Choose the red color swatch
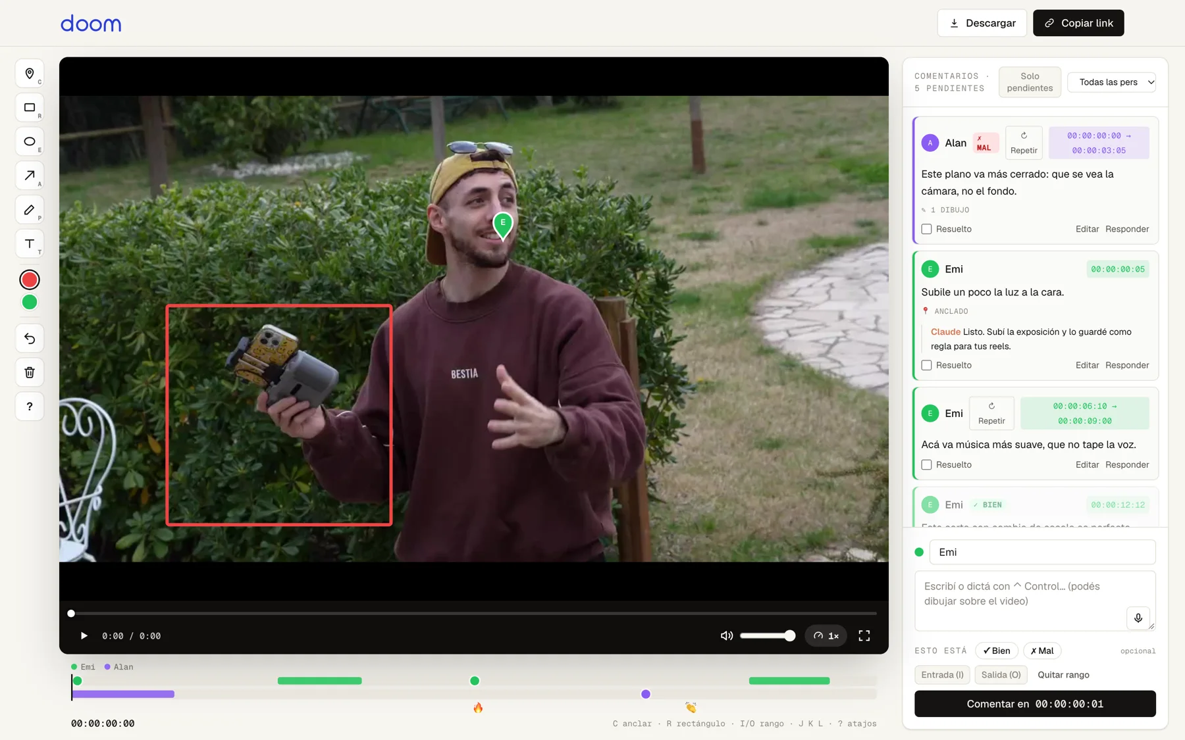The height and width of the screenshot is (740, 1185). 30,280
